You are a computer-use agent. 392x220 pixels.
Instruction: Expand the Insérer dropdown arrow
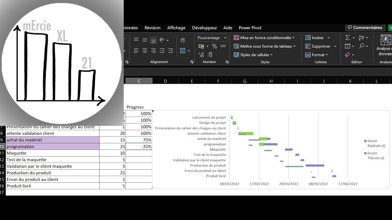tap(329, 38)
